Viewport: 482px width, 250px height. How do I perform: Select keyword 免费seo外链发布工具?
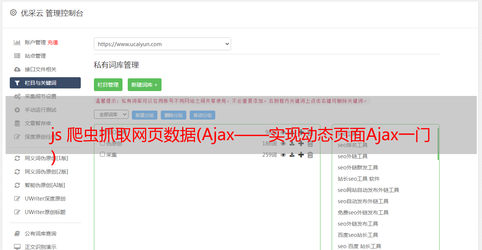point(363,213)
